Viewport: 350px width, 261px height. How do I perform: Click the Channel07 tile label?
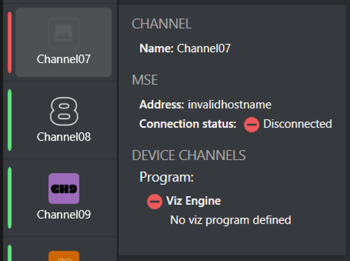(64, 59)
